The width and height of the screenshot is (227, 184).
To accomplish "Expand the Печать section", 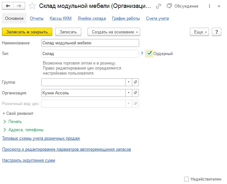I will tap(13, 121).
